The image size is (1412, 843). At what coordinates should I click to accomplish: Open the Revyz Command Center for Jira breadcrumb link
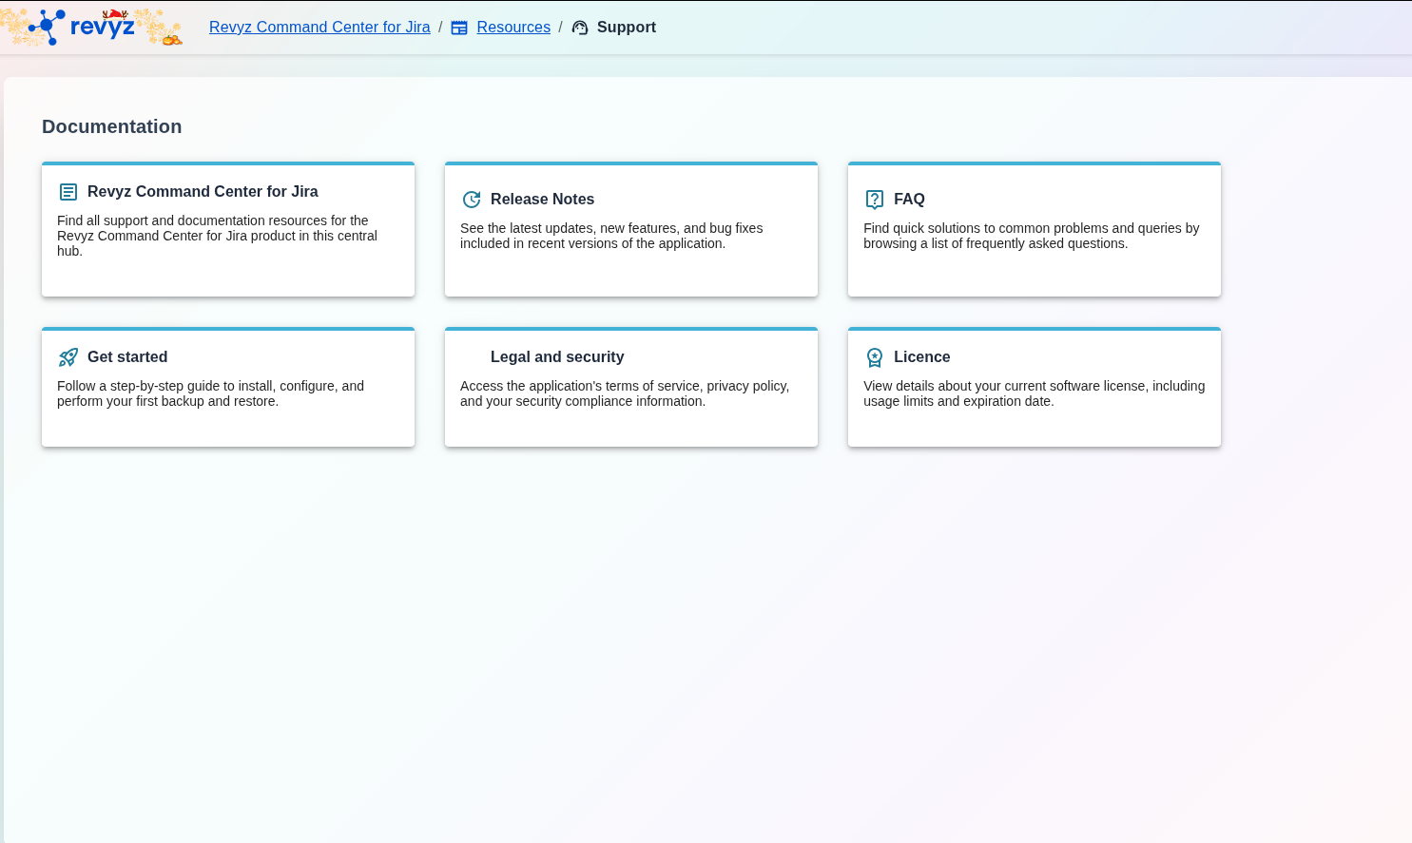tap(319, 28)
